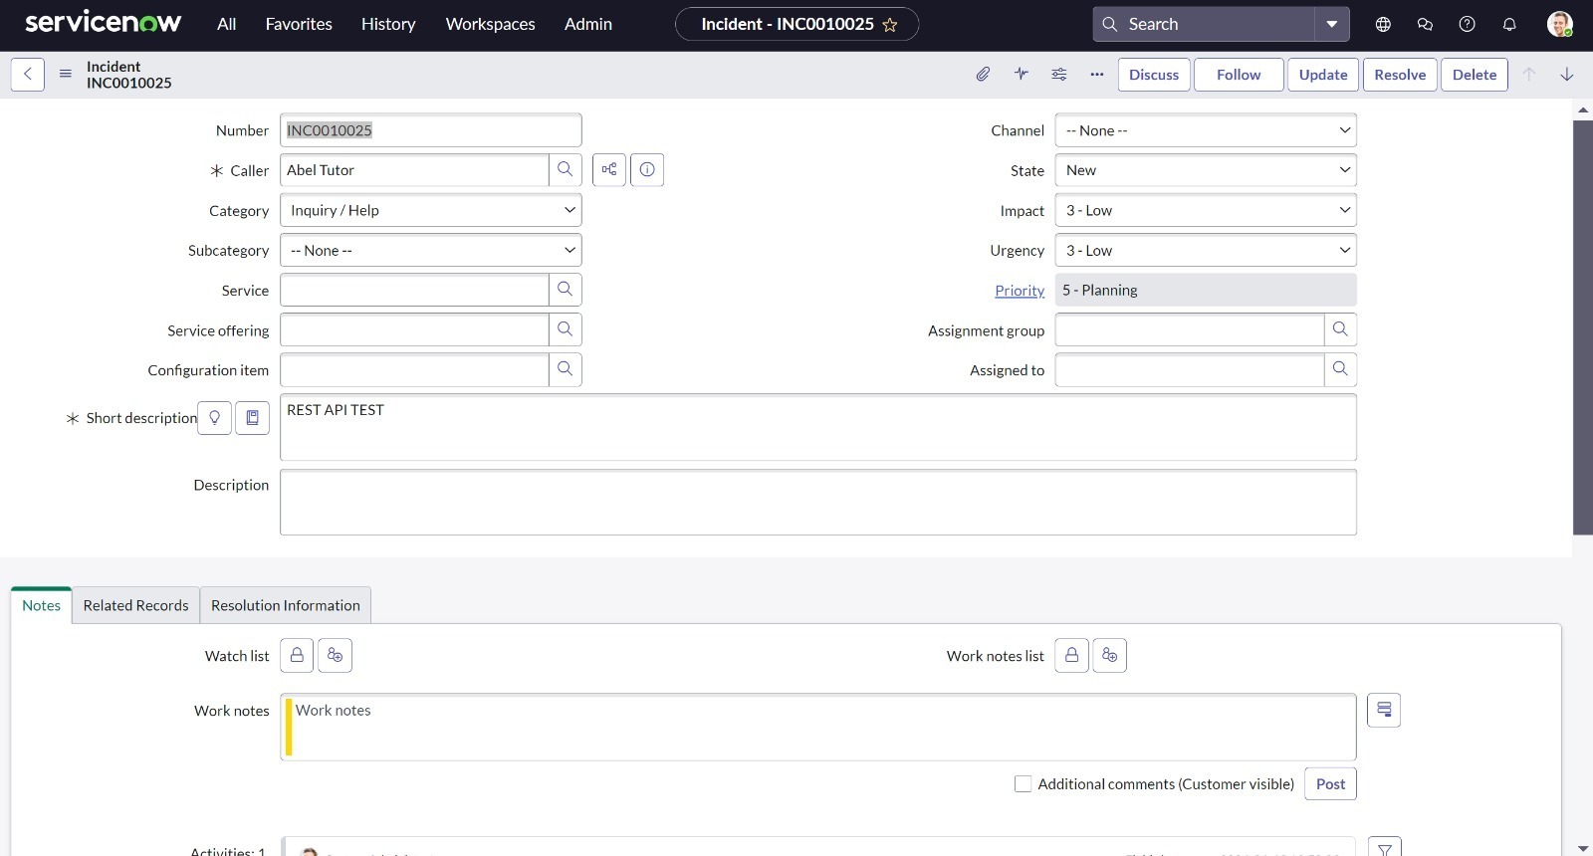
Task: Click into the Description text area
Action: point(818,503)
